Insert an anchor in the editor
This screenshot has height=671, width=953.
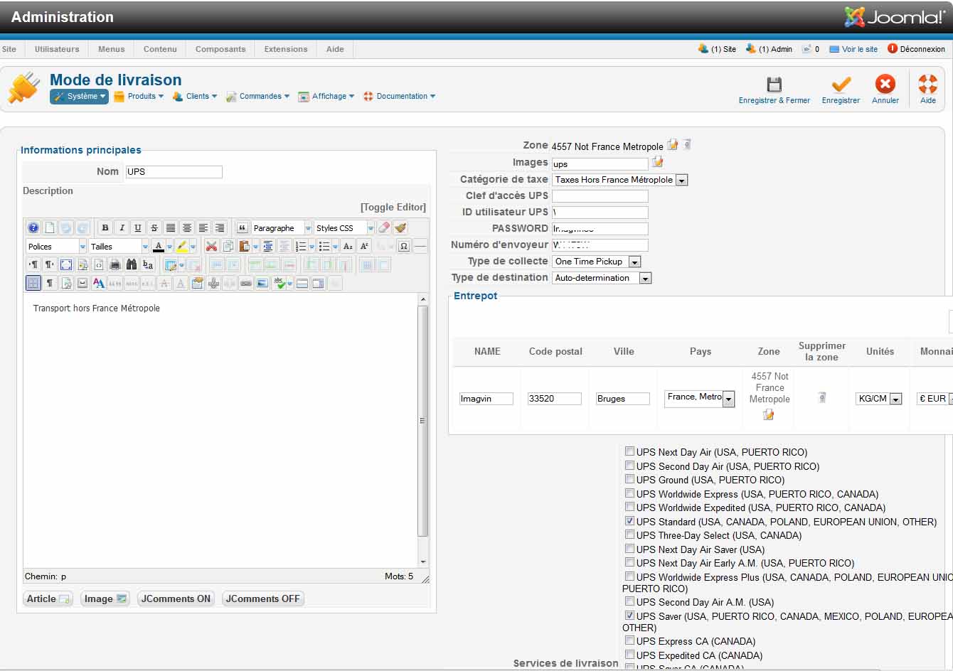pyautogui.click(x=213, y=284)
